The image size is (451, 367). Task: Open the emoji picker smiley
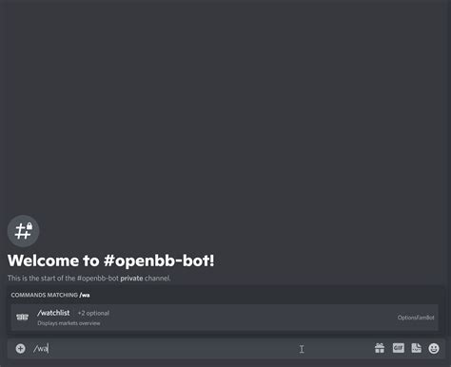click(434, 348)
